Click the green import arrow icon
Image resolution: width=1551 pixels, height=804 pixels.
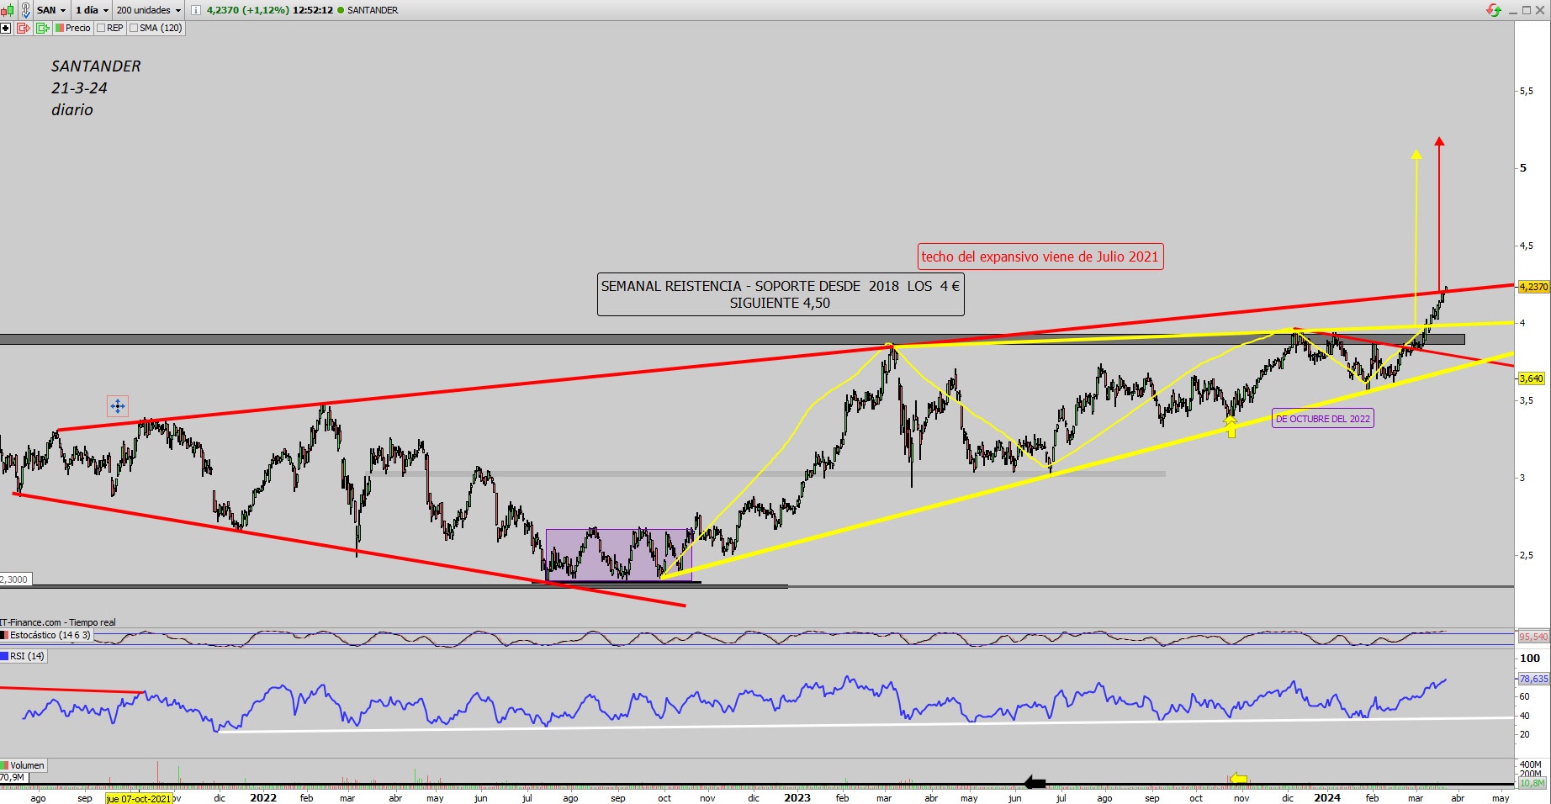[x=43, y=29]
